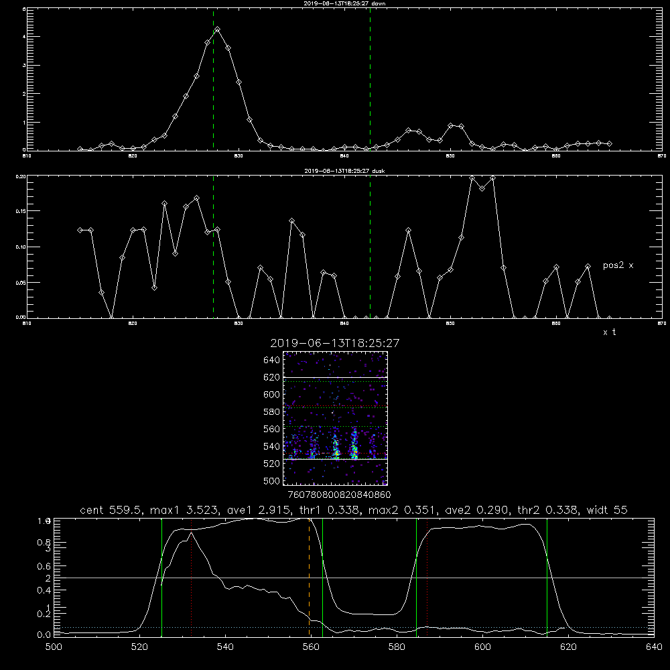
Task: Click the 'max2 0.351' value
Action: click(403, 510)
